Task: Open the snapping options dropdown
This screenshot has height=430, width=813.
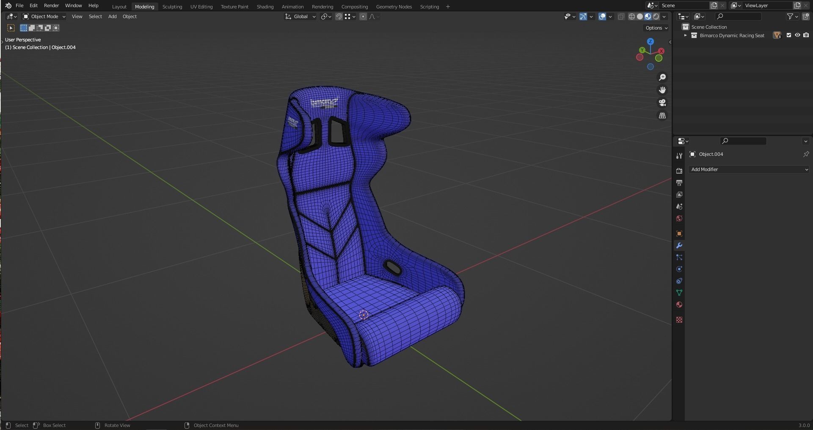Action: point(350,16)
